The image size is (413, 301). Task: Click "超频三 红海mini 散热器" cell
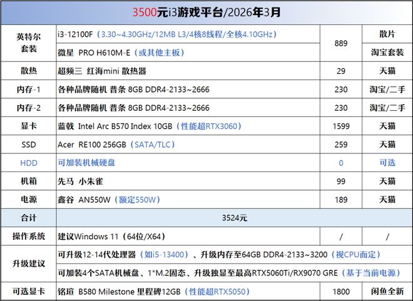(188, 71)
